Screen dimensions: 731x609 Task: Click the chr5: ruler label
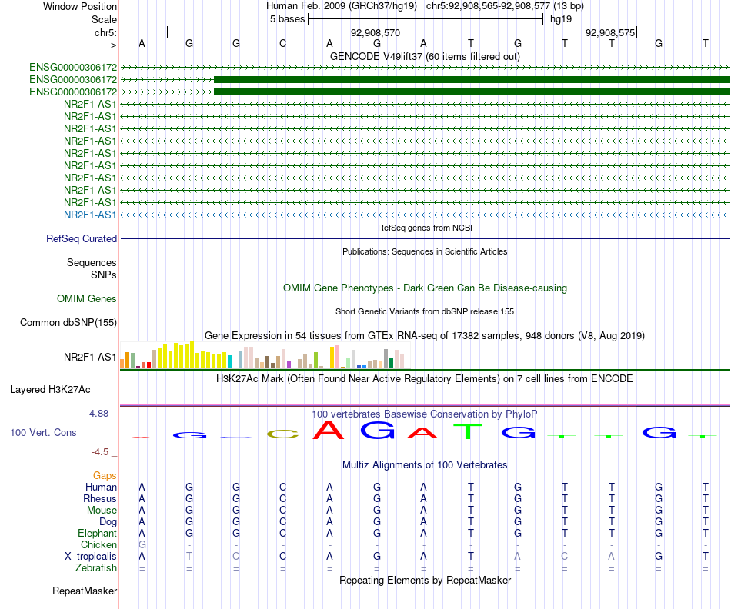105,32
